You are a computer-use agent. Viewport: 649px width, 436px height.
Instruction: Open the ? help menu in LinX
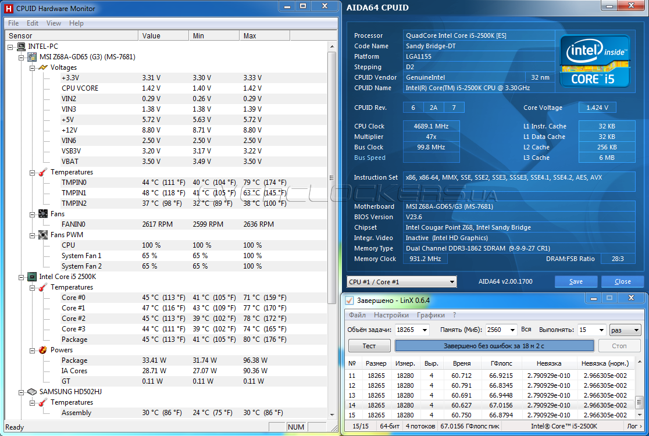click(454, 315)
